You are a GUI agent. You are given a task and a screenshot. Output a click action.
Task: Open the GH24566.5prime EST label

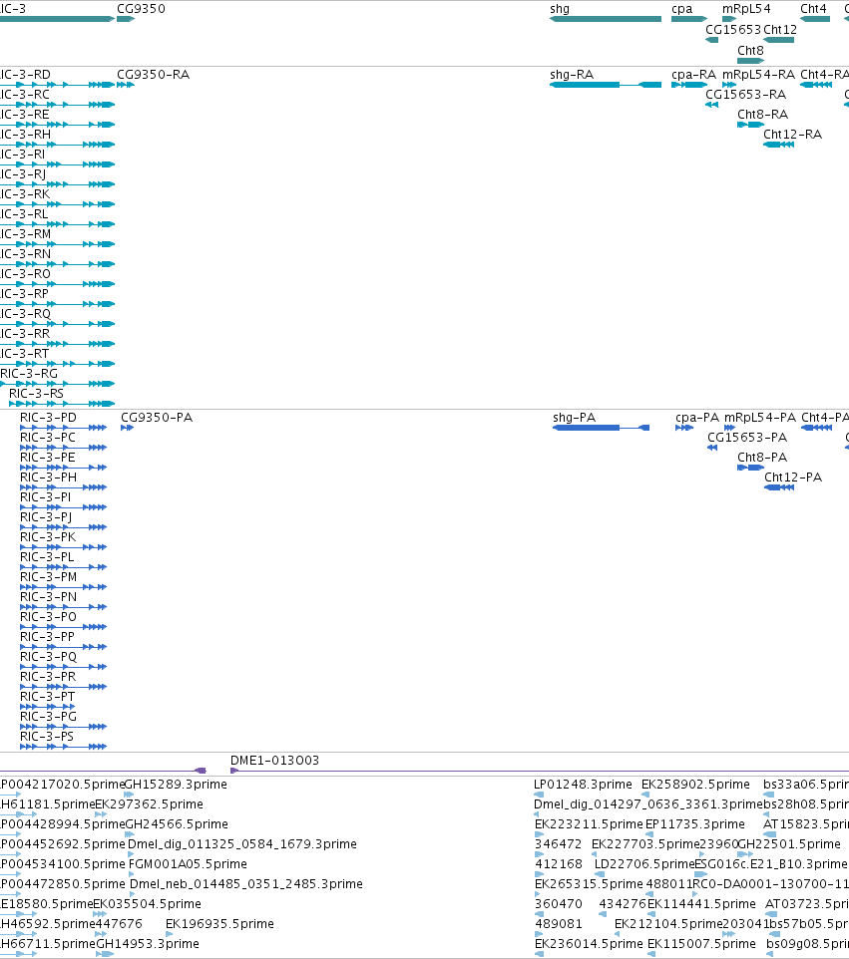pos(177,823)
